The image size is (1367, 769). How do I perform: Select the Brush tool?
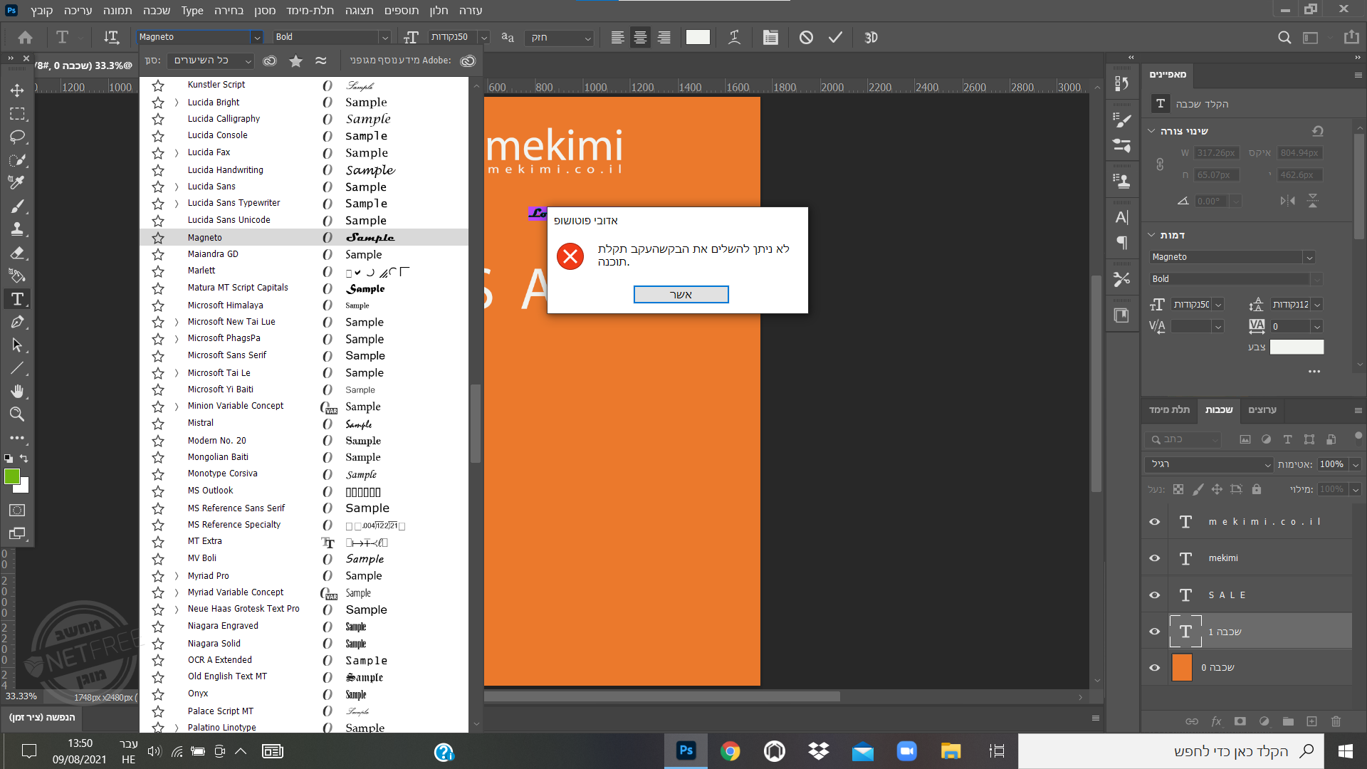point(17,206)
